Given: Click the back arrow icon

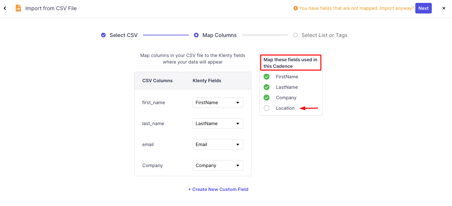Looking at the screenshot, I should tap(5, 8).
